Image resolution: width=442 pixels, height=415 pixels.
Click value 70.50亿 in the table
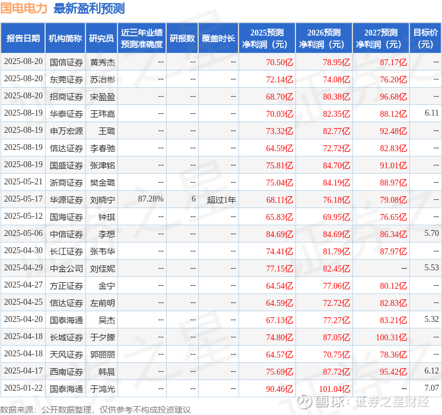click(x=279, y=62)
